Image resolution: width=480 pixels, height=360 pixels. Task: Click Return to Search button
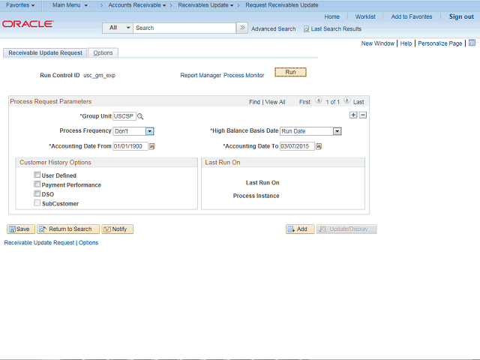pyautogui.click(x=68, y=229)
